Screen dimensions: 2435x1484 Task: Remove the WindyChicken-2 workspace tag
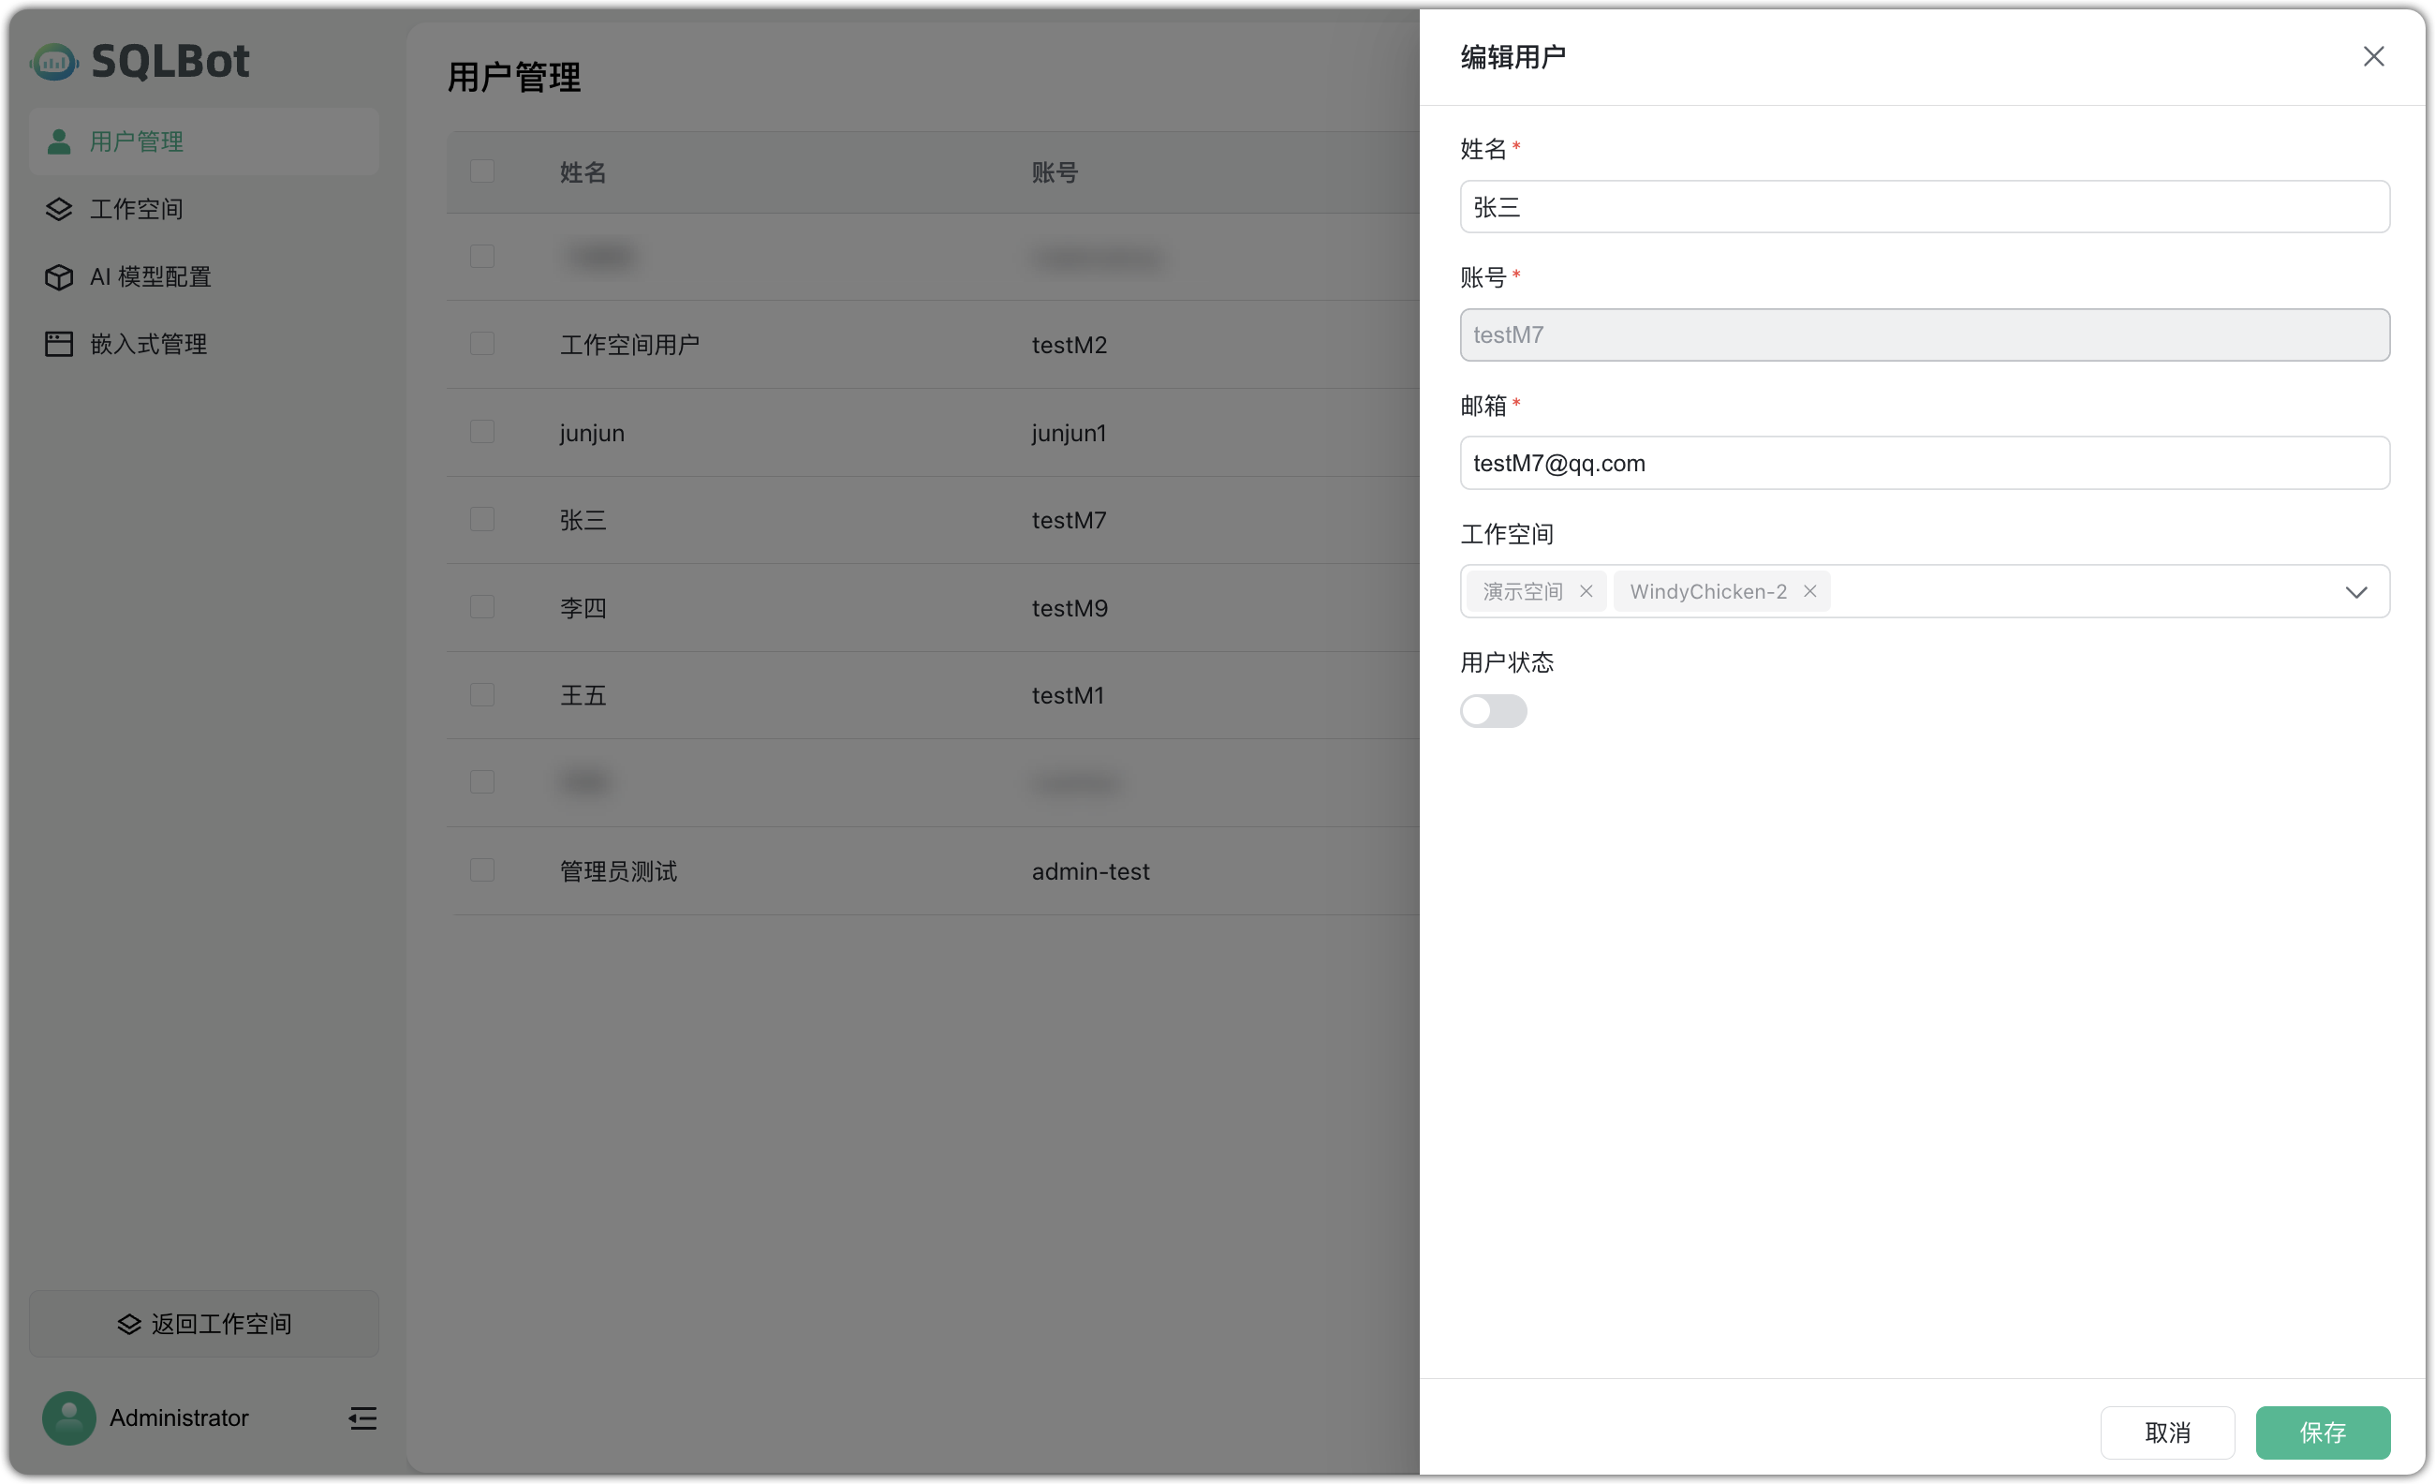point(1809,591)
